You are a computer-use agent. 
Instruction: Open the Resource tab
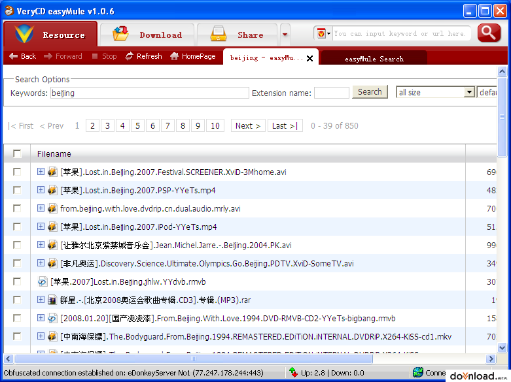click(x=50, y=34)
